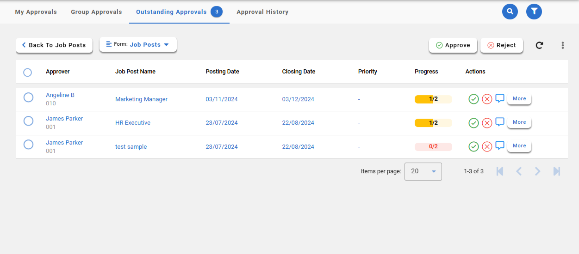
Task: Click the blue filter funnel icon
Action: coord(534,12)
